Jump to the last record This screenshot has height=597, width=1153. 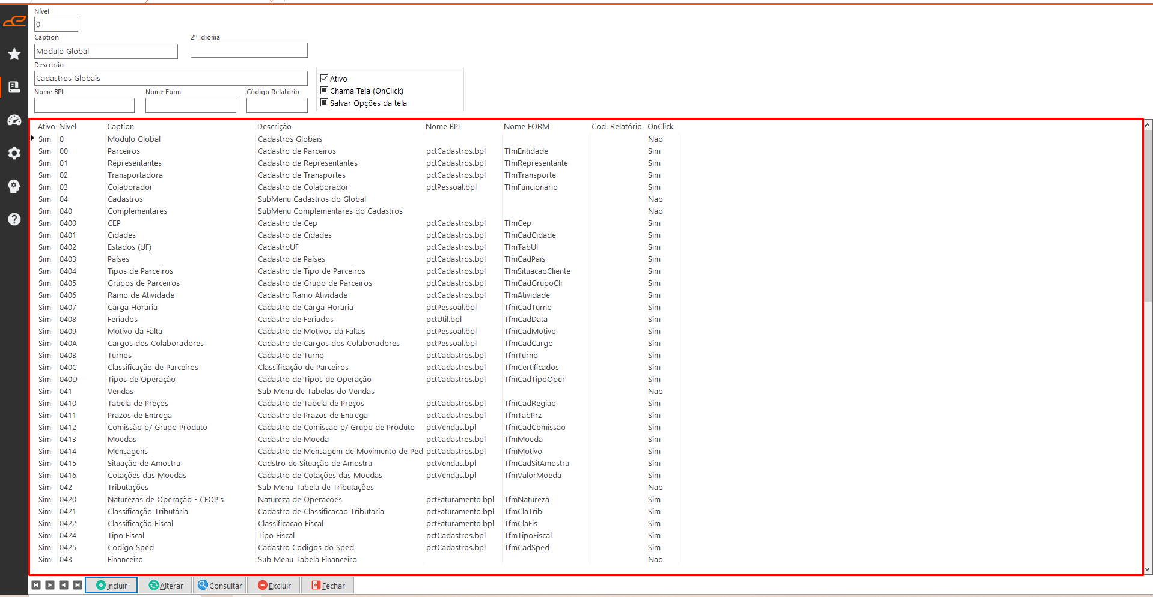(x=78, y=585)
